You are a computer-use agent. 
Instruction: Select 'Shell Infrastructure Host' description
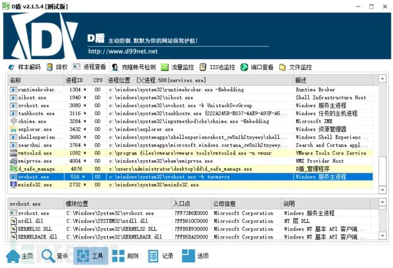(331, 98)
